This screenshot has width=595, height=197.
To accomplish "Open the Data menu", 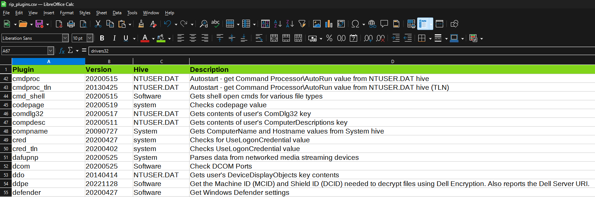I will click(117, 13).
